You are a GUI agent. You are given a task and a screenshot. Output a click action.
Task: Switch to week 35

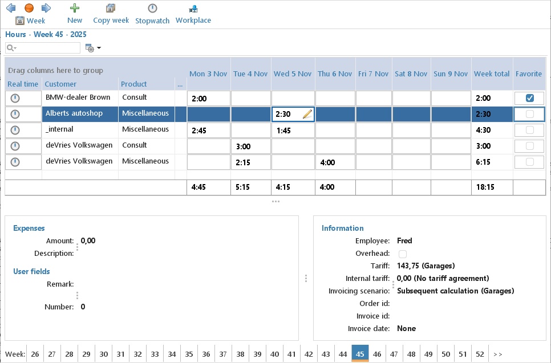click(x=189, y=354)
